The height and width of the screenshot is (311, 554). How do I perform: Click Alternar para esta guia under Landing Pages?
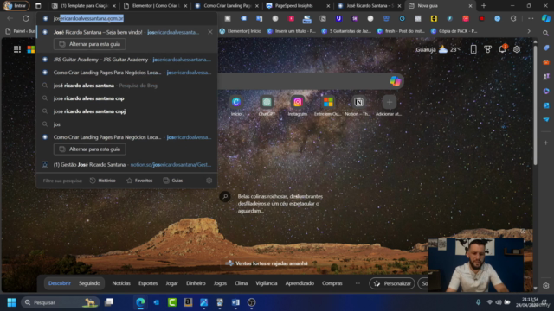coord(90,149)
